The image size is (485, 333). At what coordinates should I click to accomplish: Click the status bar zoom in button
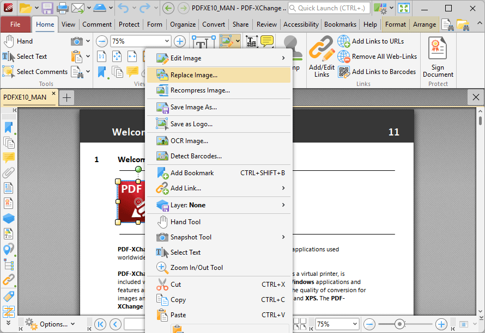441,324
